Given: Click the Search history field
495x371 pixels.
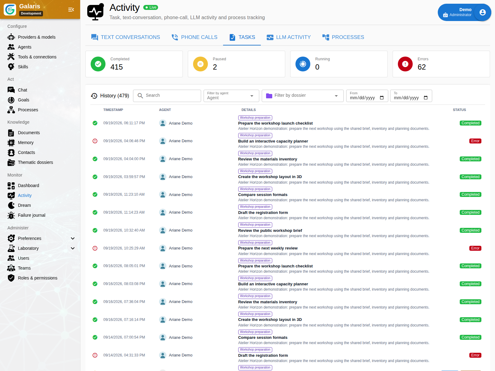Looking at the screenshot, I should click(x=167, y=96).
